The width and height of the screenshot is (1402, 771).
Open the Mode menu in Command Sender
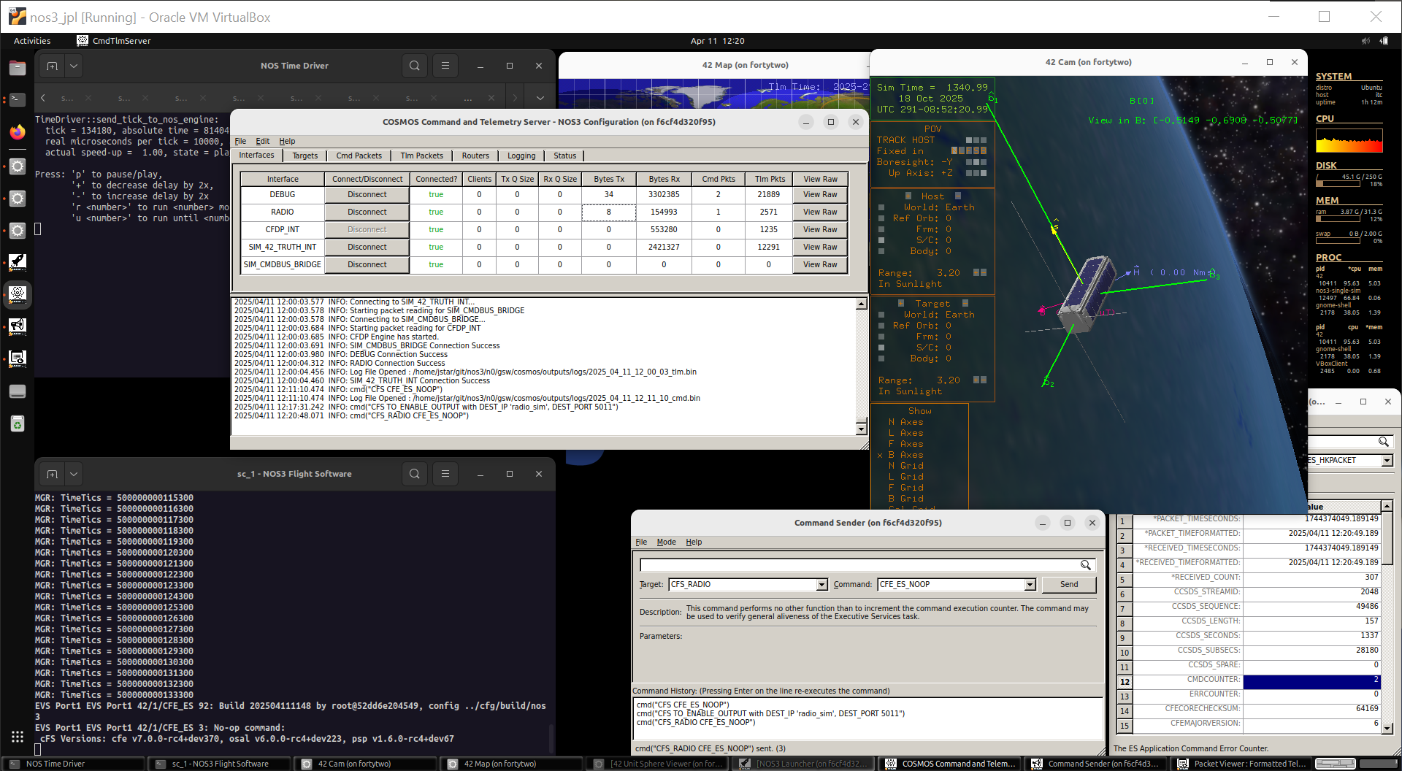point(666,542)
